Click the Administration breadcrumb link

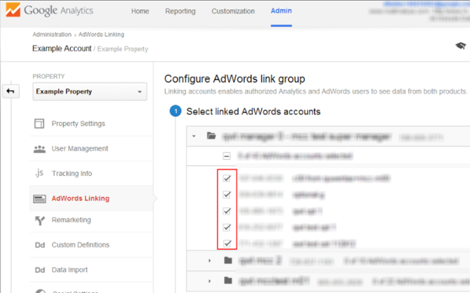point(52,35)
